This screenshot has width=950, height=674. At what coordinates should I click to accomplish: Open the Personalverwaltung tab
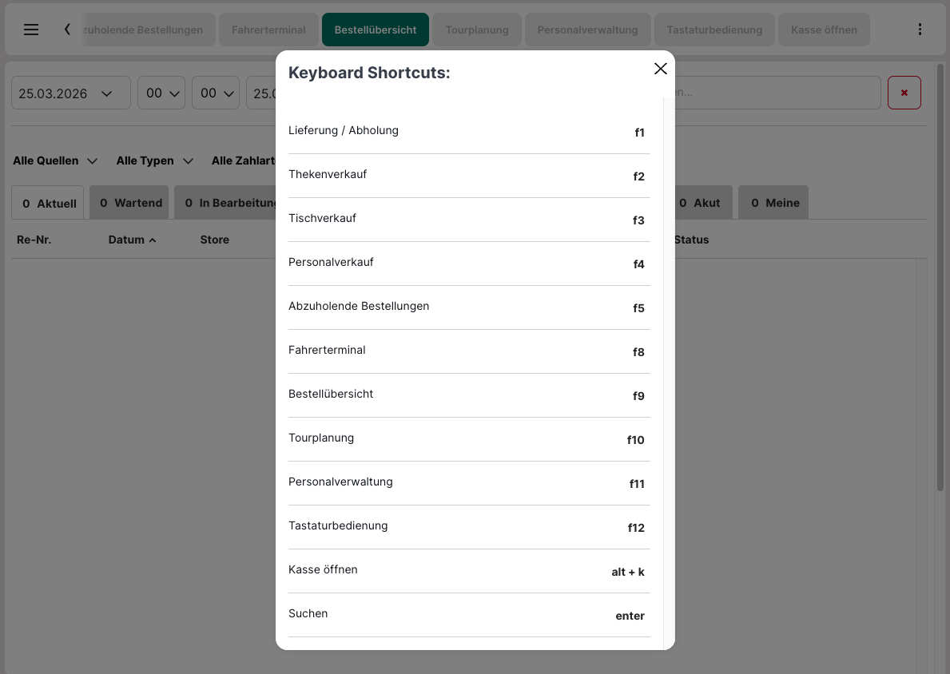[x=587, y=30]
